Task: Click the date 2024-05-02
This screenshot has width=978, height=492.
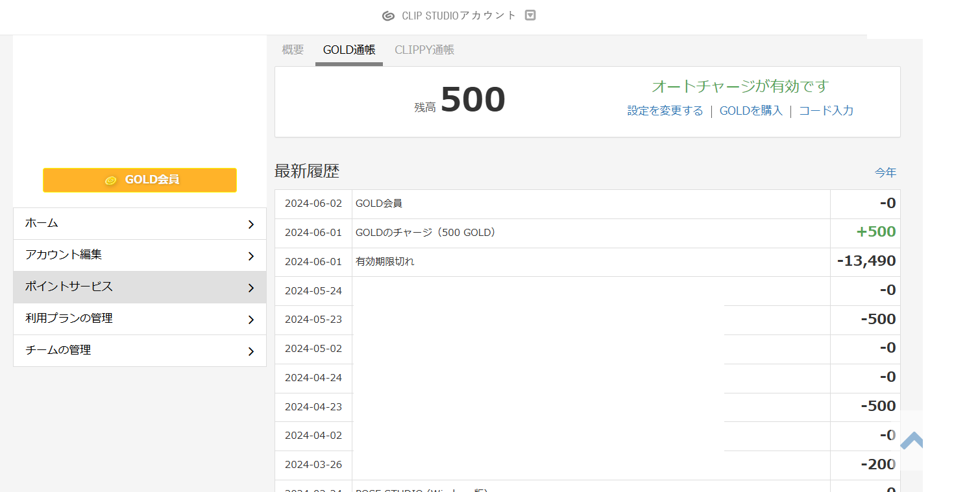Action: point(313,349)
